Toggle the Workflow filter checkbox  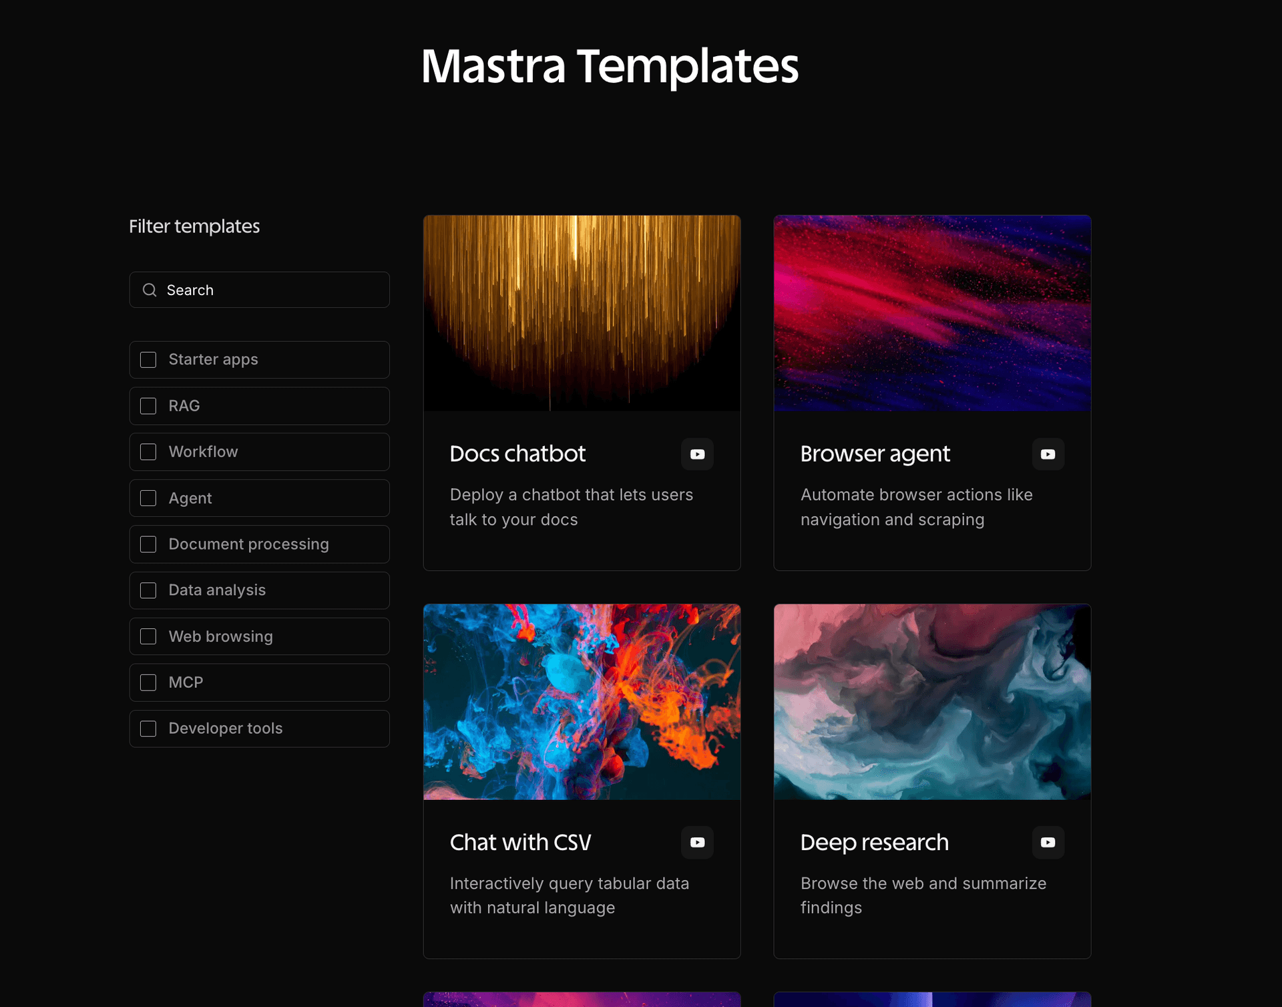click(x=148, y=452)
